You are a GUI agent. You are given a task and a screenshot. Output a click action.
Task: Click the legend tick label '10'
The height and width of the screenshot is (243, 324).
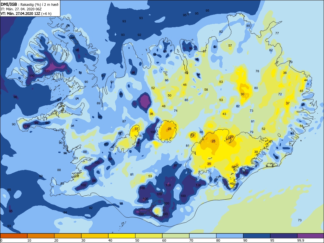[29, 240]
